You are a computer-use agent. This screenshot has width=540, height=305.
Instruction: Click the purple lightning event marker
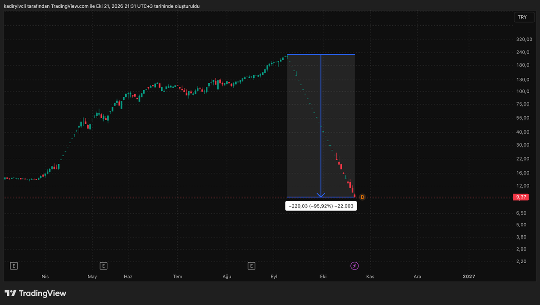click(354, 266)
